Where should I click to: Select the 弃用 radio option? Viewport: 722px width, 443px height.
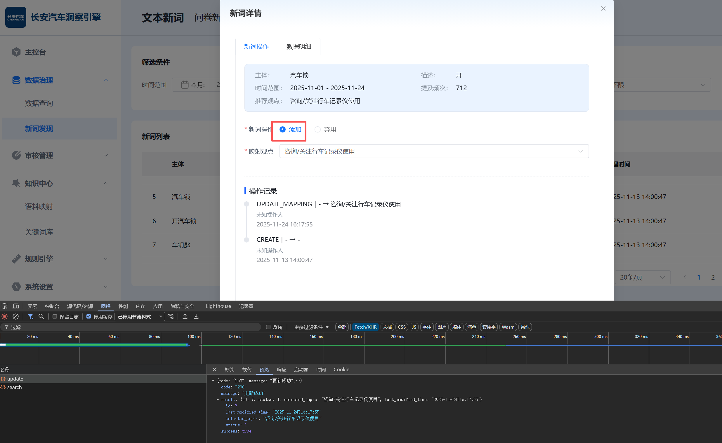click(318, 130)
